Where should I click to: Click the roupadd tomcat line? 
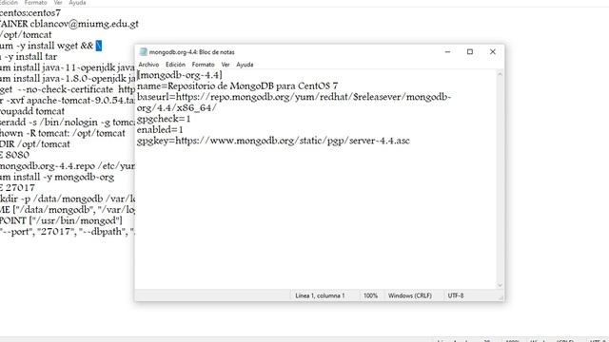(x=32, y=111)
